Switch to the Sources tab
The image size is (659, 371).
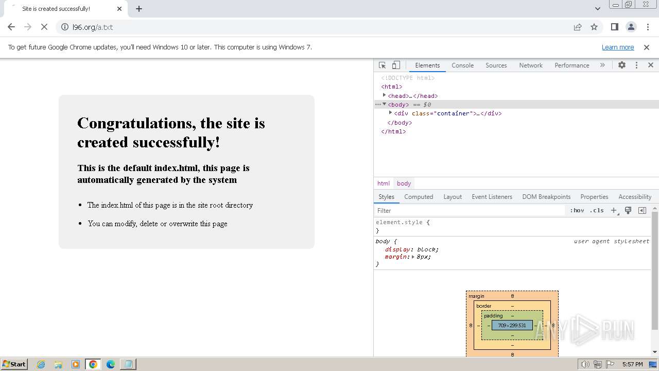click(496, 65)
